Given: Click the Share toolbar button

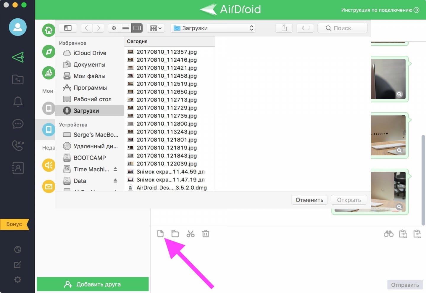Looking at the screenshot, I should coord(284,28).
